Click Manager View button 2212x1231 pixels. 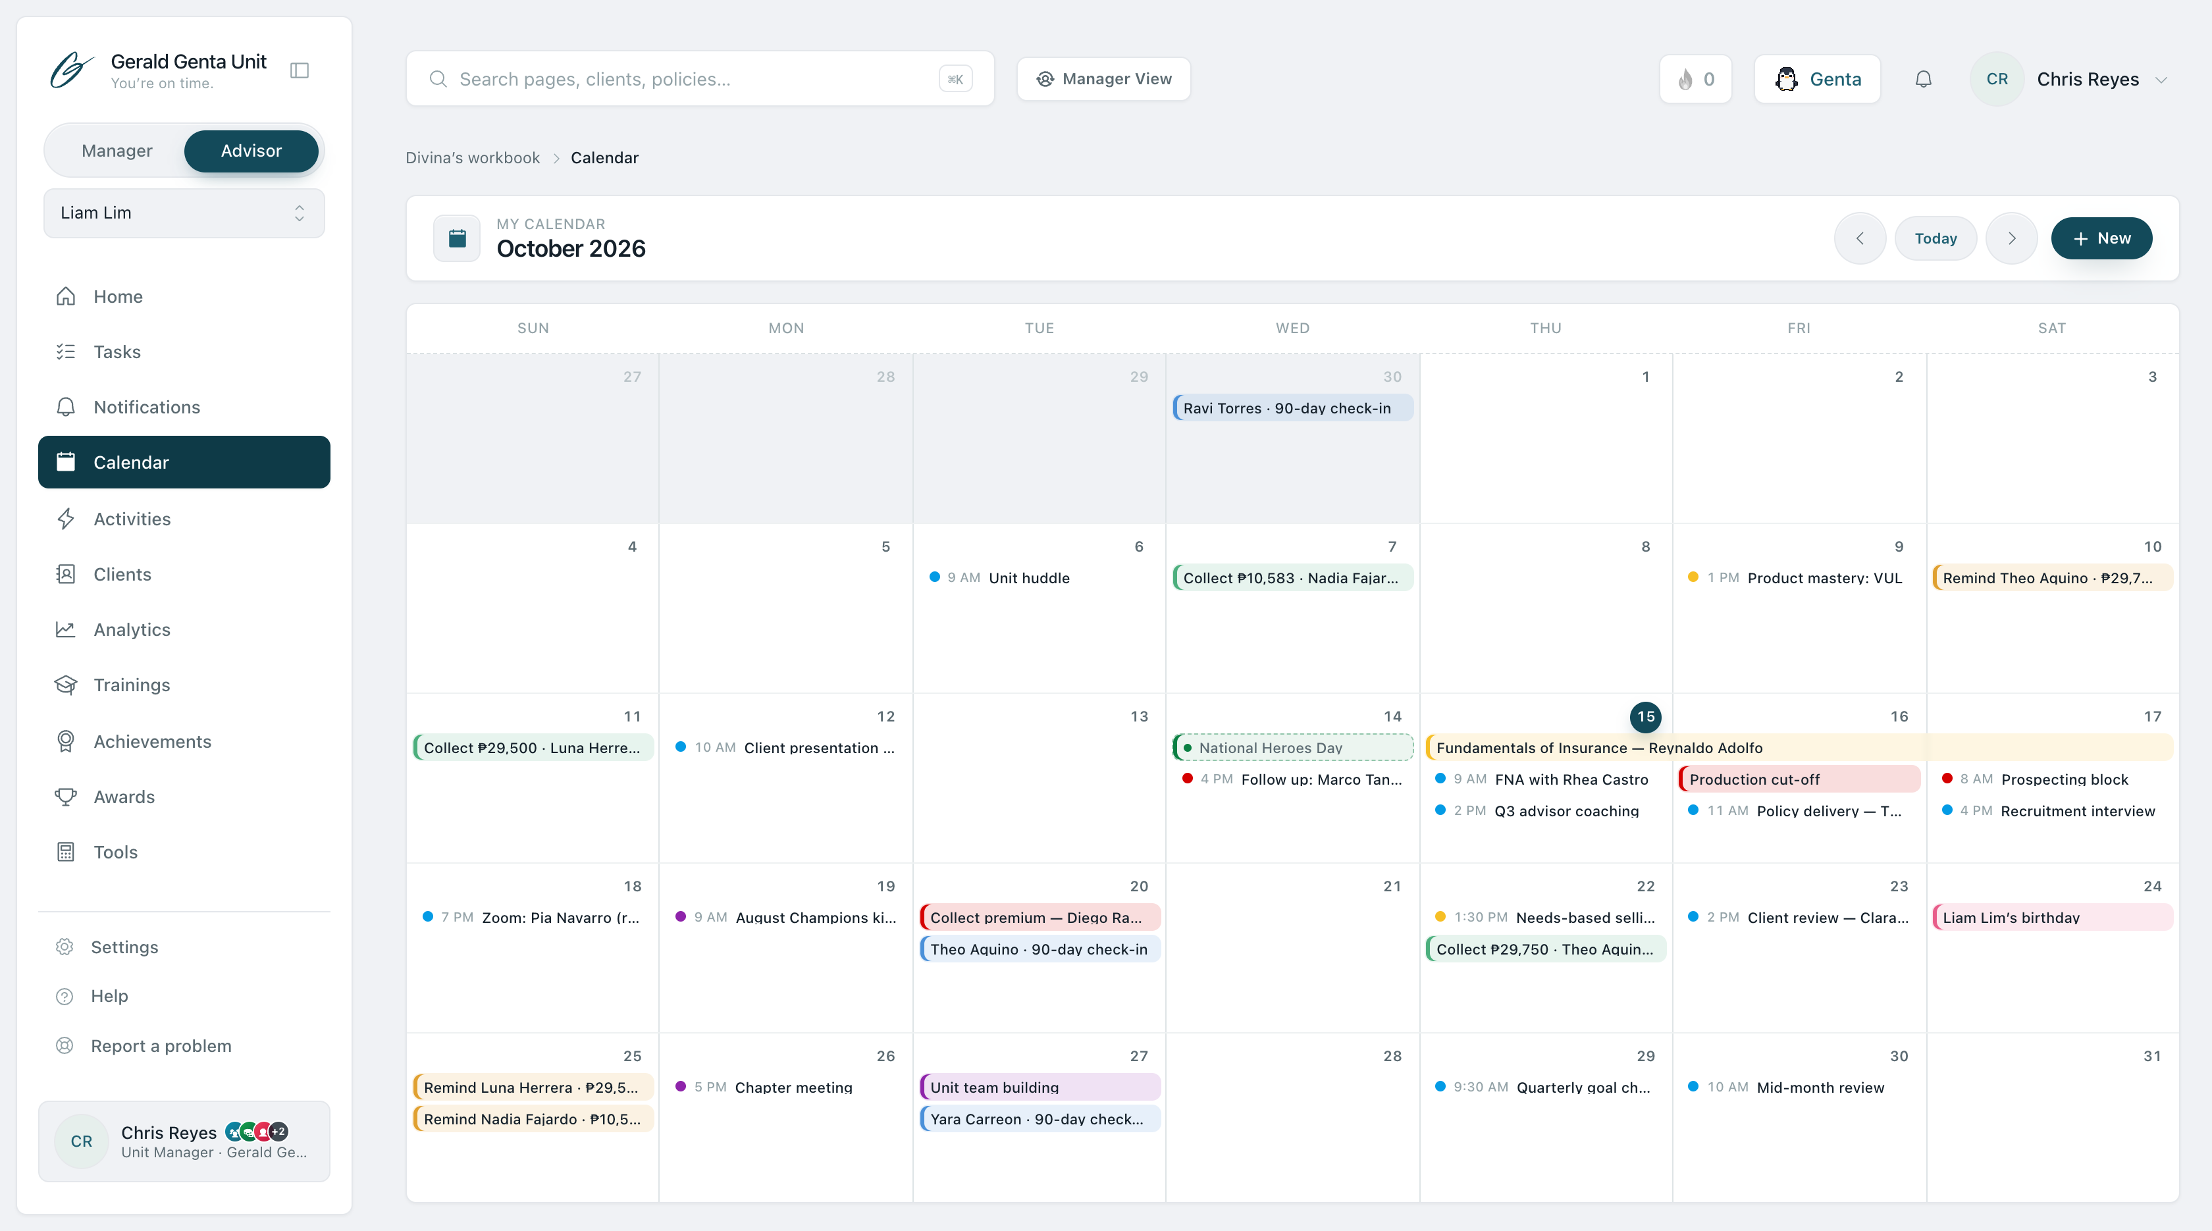1103,79
